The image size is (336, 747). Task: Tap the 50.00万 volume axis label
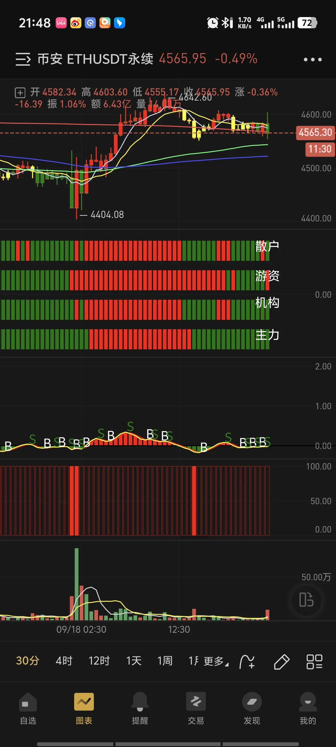tap(316, 577)
